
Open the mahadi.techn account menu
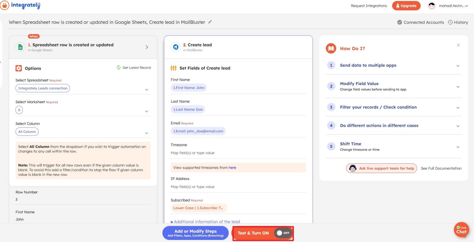pos(453,6)
